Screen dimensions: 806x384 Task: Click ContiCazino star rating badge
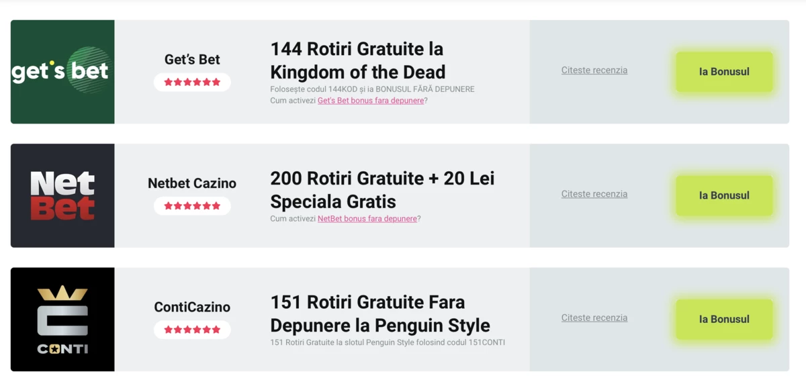[192, 330]
